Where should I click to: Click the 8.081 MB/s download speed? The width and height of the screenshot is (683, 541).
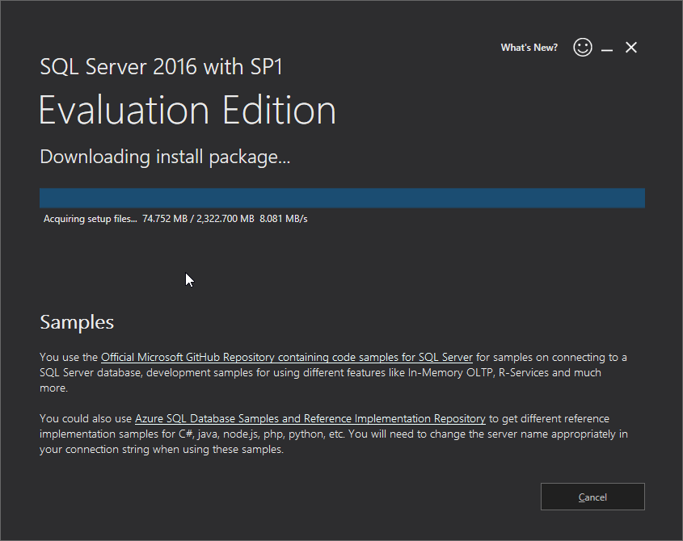click(284, 219)
